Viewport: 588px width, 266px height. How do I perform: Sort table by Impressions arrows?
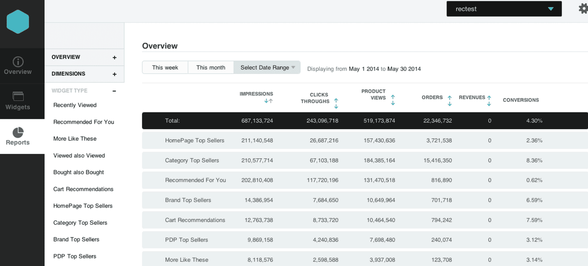[x=268, y=101]
